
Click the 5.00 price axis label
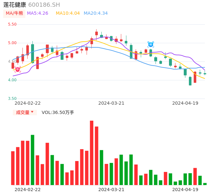click(x=12, y=43)
